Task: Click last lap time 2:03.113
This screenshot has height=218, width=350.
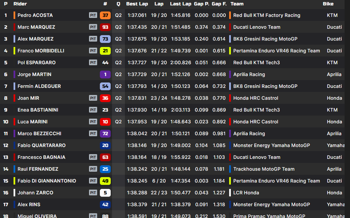Action: (180, 110)
